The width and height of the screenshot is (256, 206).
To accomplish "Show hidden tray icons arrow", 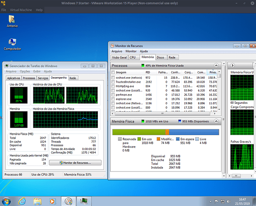I will [210, 201].
